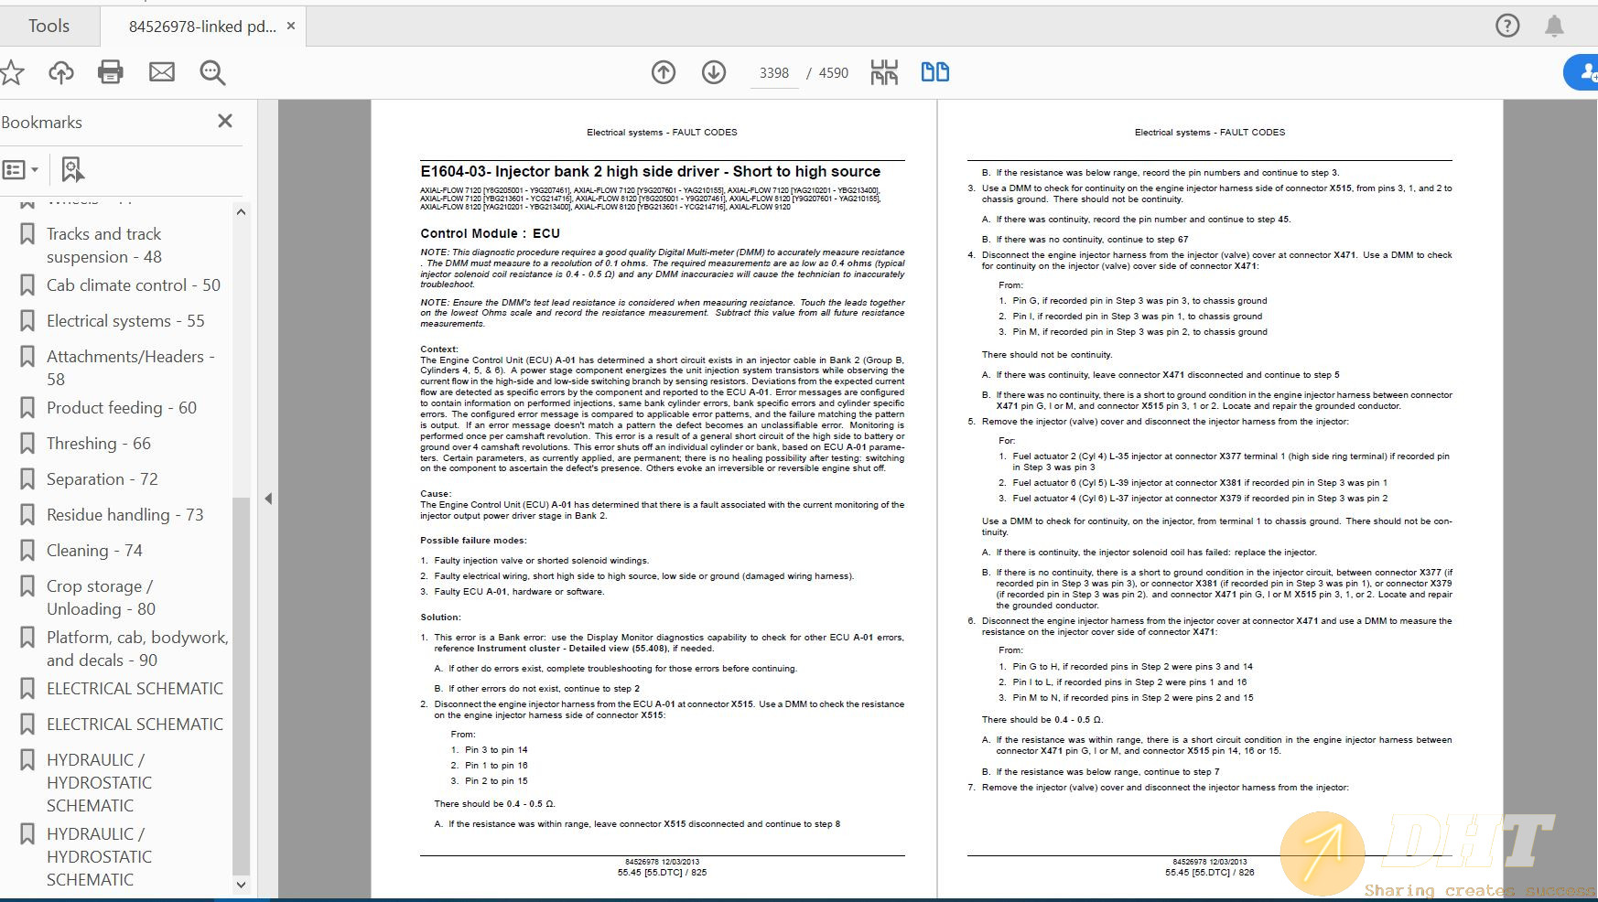Click the total page count 4590

click(x=833, y=73)
